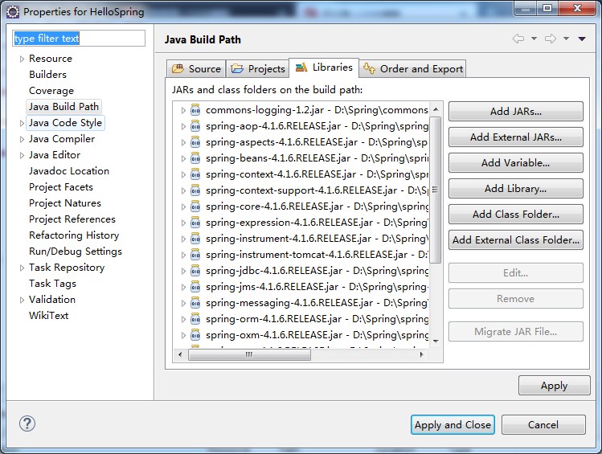The width and height of the screenshot is (602, 454).
Task: Click Add External JARs... button
Action: (x=516, y=137)
